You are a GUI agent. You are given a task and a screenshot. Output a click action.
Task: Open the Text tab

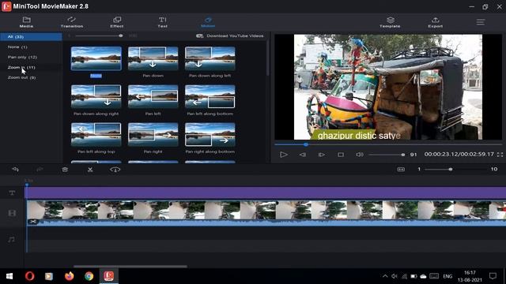tap(162, 22)
